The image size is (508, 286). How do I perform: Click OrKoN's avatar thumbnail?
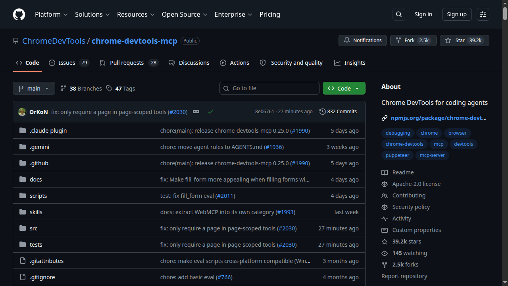22,112
